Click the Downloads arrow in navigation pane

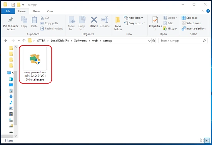click(x=11, y=97)
